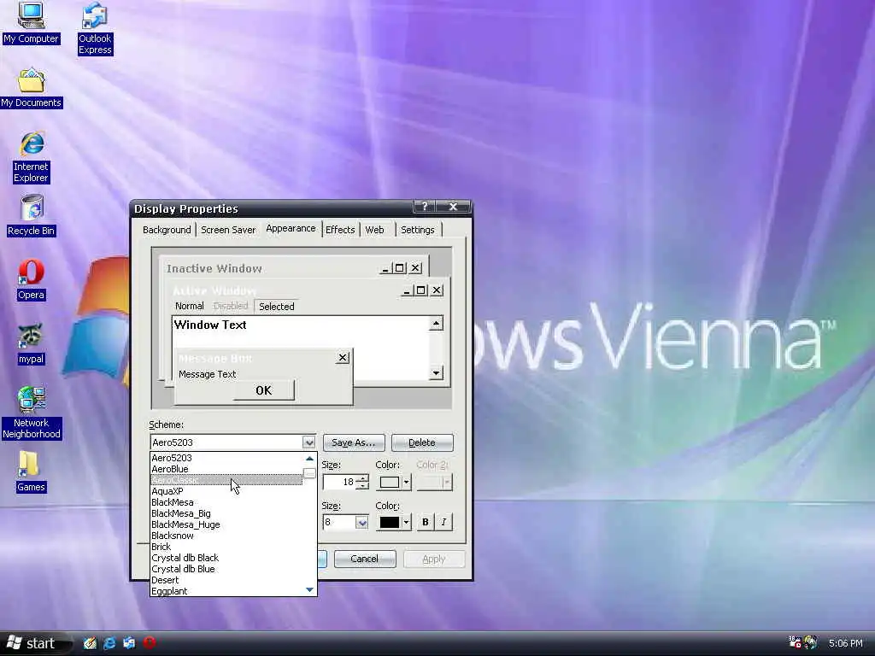
Task: Click the item Size field showing 18
Action: [x=339, y=482]
